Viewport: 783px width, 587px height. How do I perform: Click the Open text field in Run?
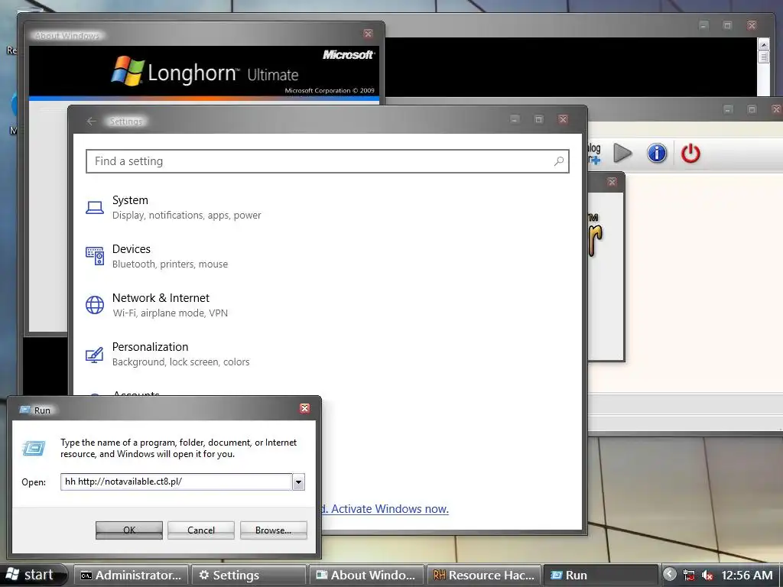[177, 482]
